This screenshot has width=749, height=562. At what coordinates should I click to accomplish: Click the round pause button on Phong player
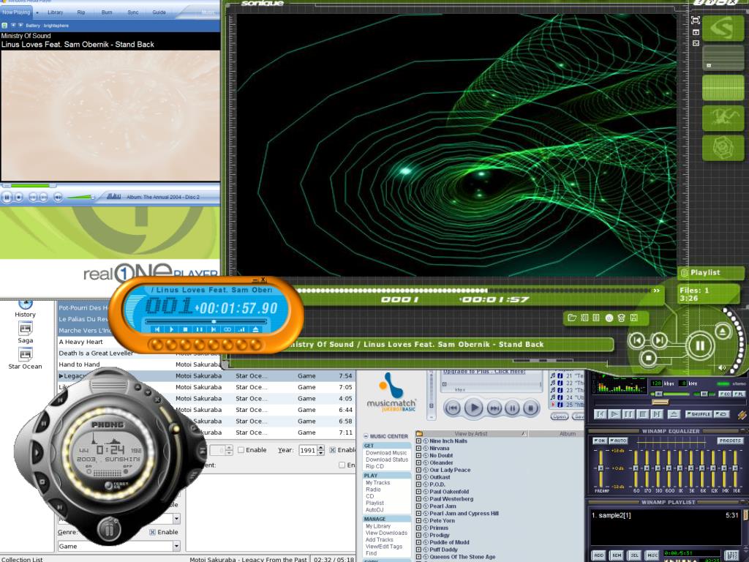(x=110, y=530)
